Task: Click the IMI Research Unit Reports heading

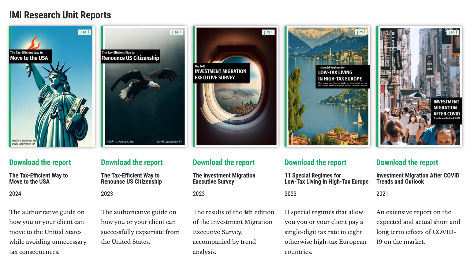Action: click(x=60, y=15)
